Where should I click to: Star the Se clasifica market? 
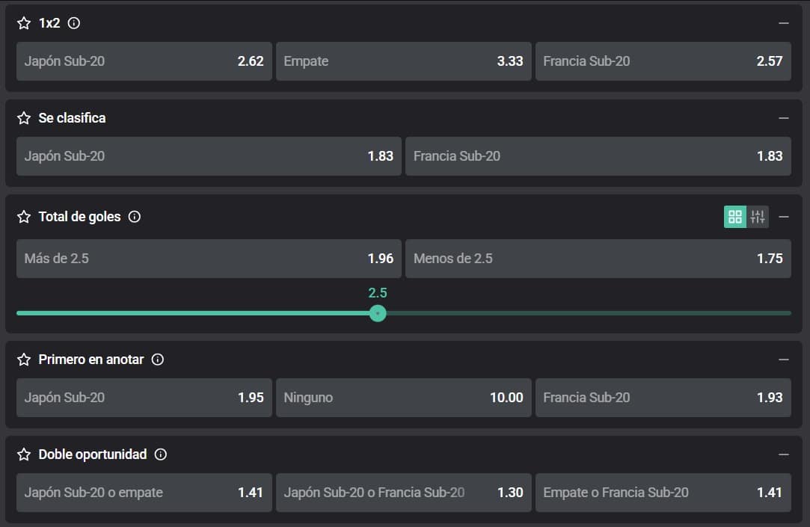tap(24, 118)
